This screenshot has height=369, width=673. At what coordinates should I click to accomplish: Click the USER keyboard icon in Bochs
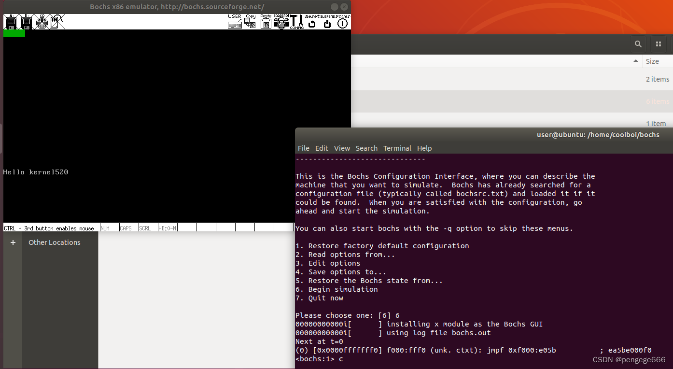point(235,22)
